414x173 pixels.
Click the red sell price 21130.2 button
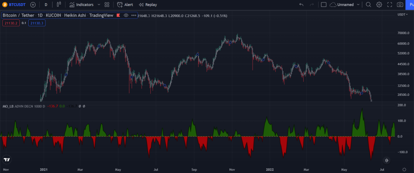coord(11,23)
